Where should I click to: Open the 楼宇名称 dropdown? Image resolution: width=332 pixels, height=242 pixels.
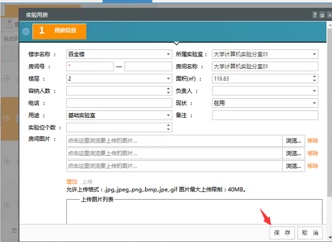click(168, 54)
